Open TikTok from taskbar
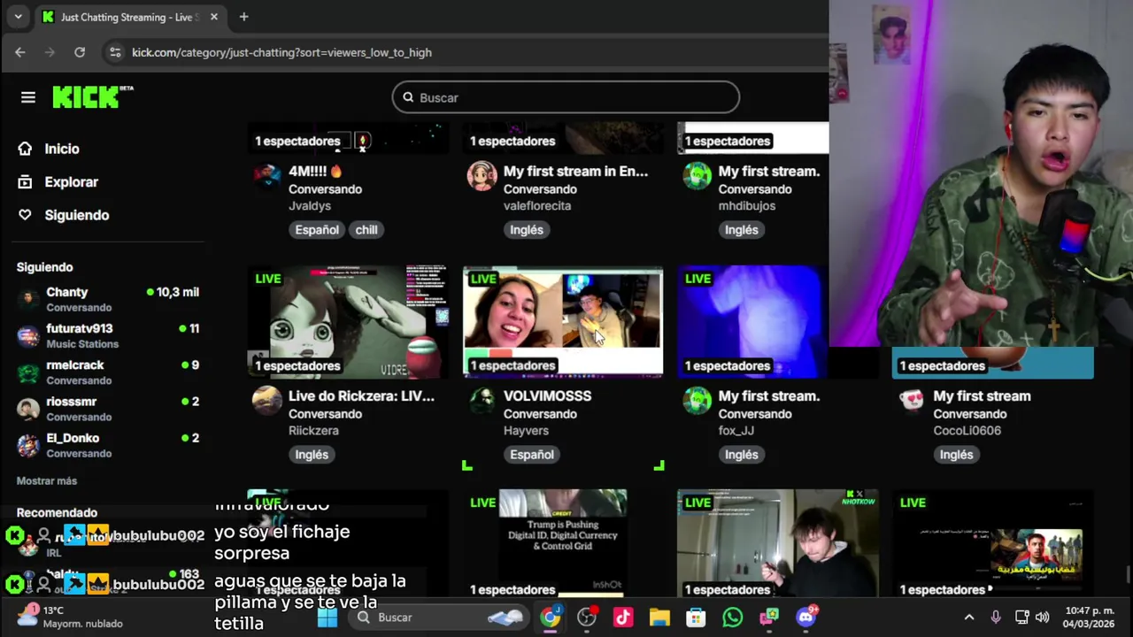 click(x=623, y=617)
